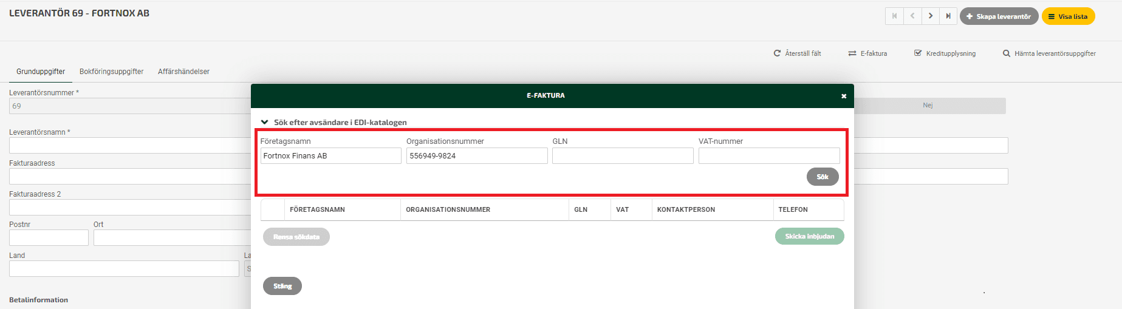Click Hämta leverantörsuppgifter link

pyautogui.click(x=1049, y=53)
